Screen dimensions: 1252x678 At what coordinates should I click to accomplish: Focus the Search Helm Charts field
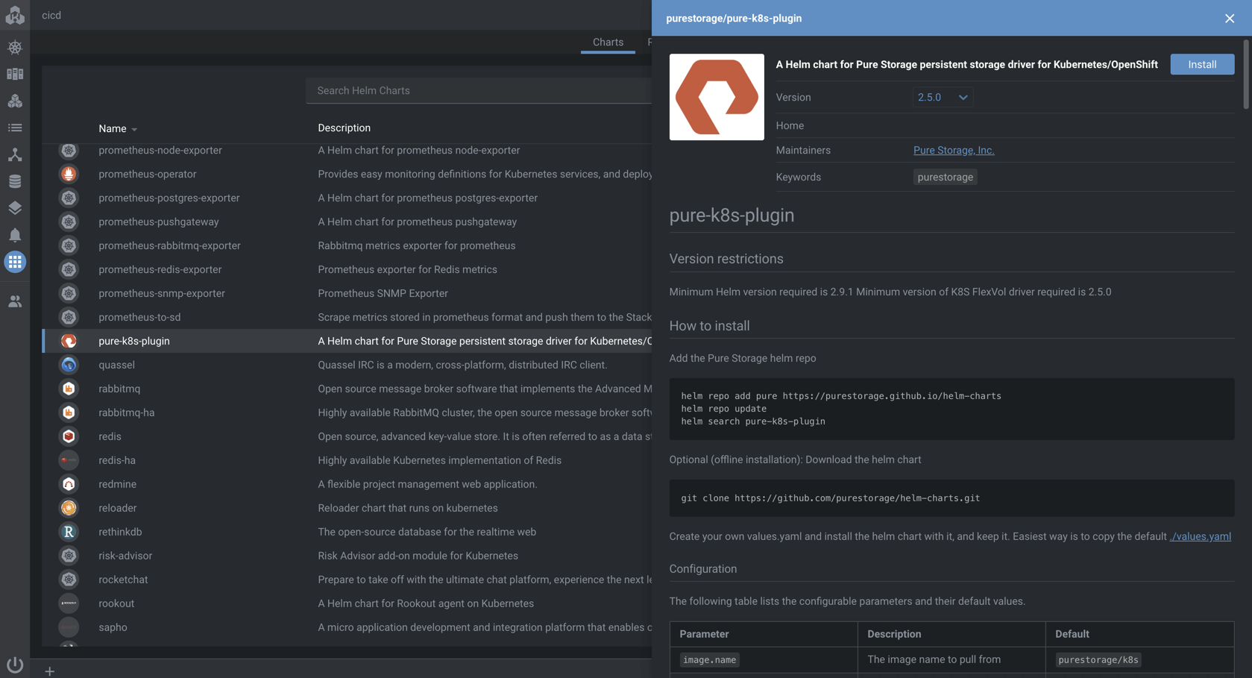(479, 90)
